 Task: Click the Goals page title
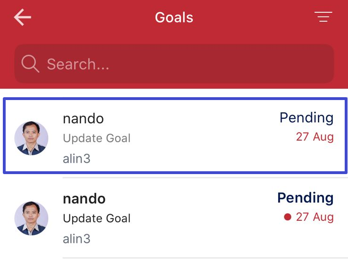click(174, 17)
